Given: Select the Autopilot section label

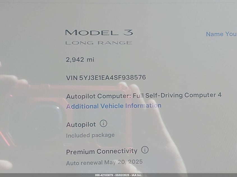Looking at the screenshot, I should (x=81, y=125).
